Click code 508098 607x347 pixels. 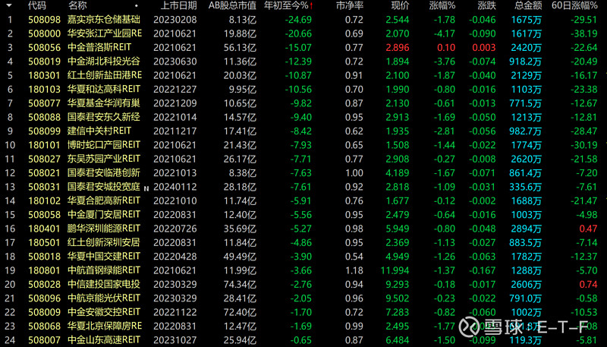click(x=45, y=20)
